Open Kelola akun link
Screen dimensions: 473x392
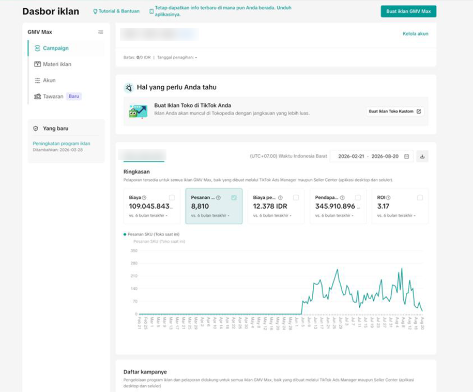(416, 34)
